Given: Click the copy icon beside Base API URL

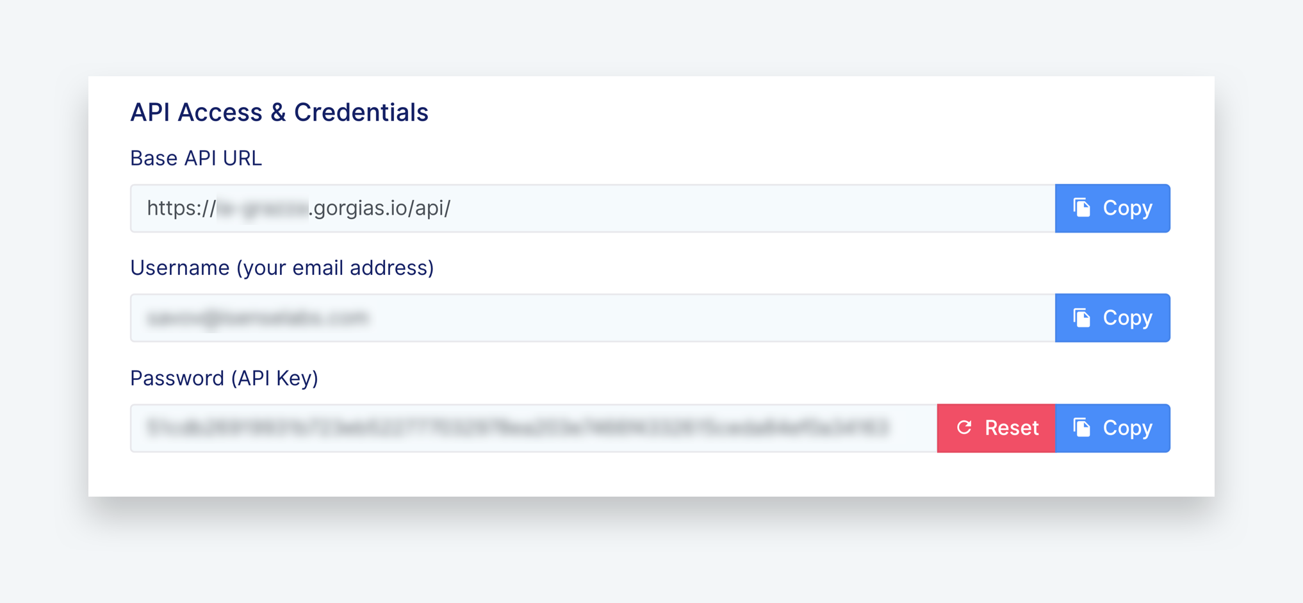Looking at the screenshot, I should pyautogui.click(x=1082, y=208).
